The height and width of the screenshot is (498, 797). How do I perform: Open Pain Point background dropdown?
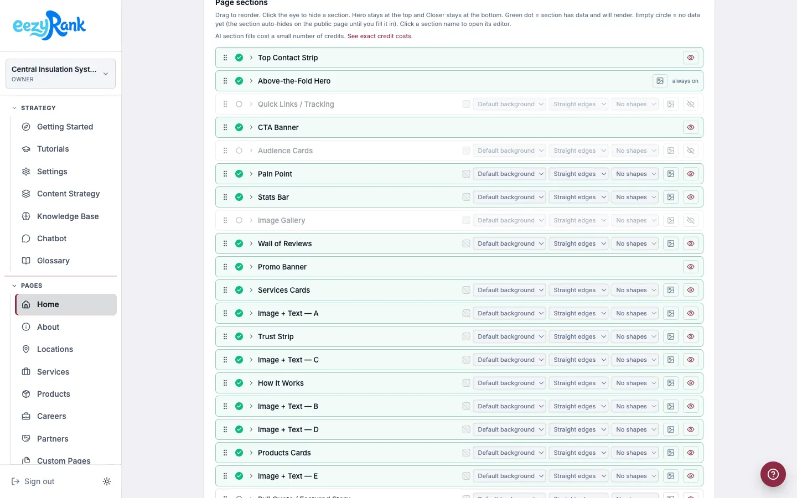(509, 174)
